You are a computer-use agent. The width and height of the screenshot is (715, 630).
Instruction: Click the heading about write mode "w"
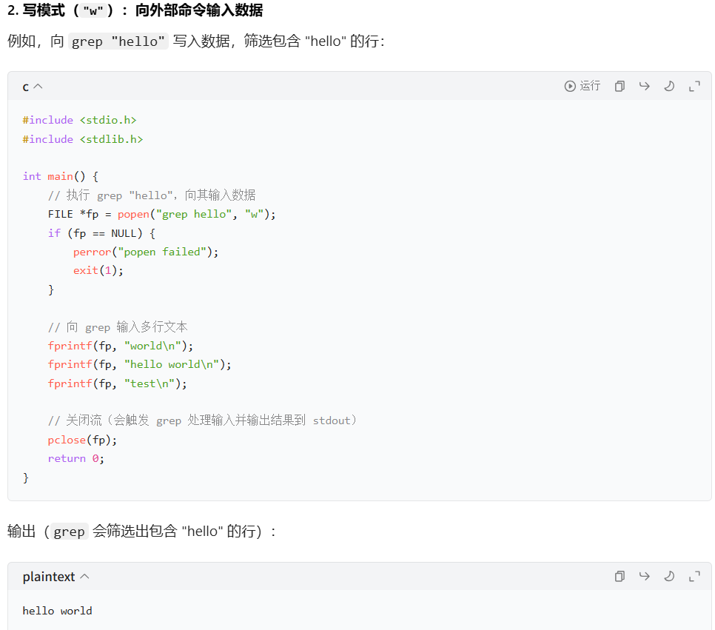coord(135,10)
